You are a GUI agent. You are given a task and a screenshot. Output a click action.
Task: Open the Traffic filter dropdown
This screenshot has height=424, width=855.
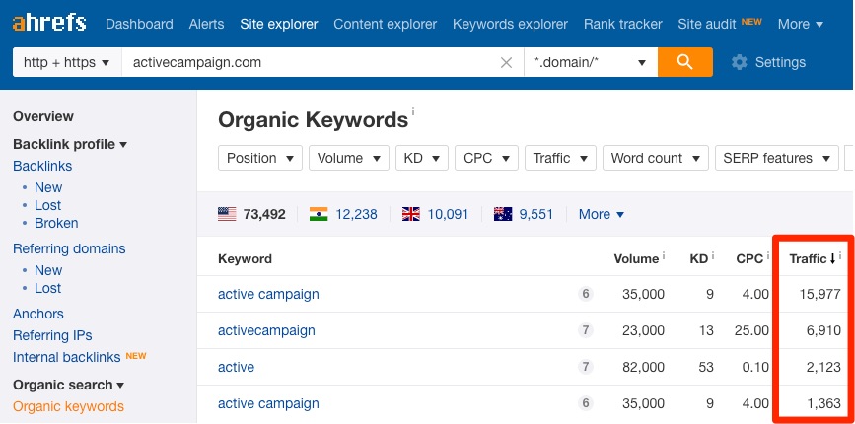560,158
